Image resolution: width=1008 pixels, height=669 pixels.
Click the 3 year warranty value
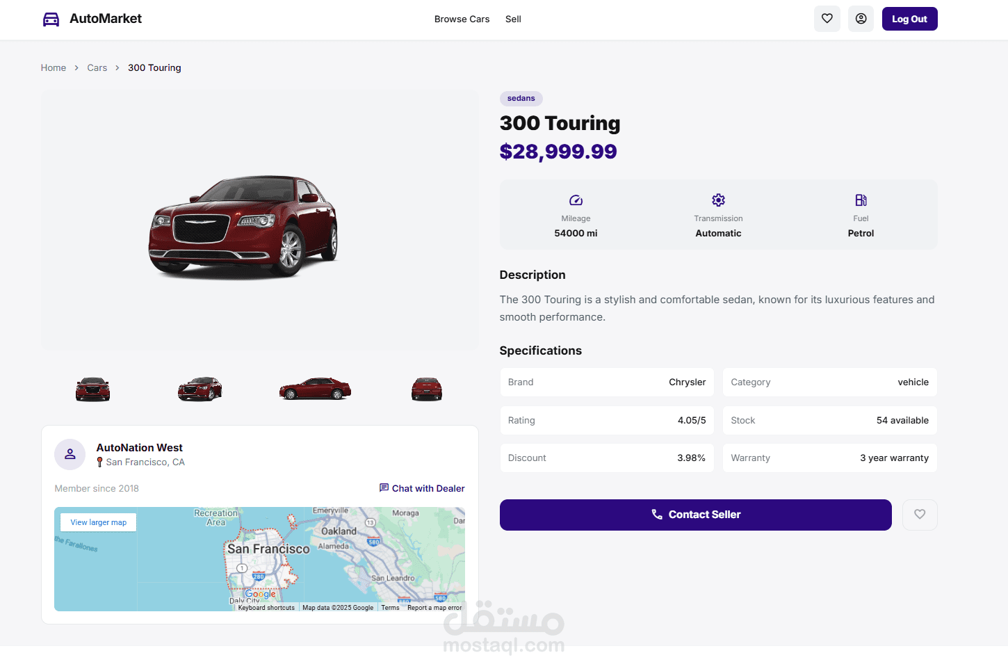click(x=894, y=458)
